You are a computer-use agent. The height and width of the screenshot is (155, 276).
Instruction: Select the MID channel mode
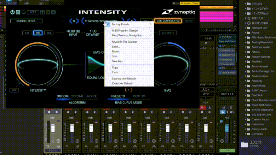(38, 33)
